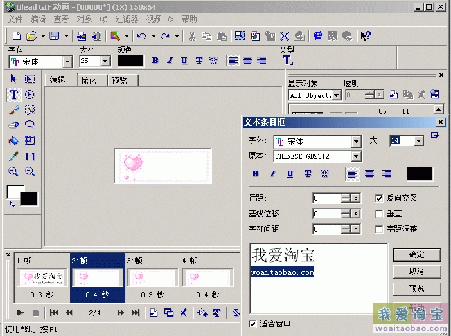This screenshot has height=336, width=451.
Task: Click the context help arrow icon
Action: pos(366,36)
